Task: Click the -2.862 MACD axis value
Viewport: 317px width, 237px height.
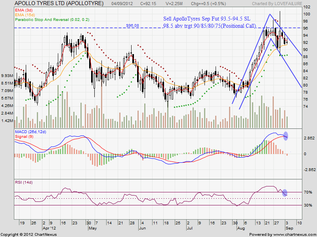Action: coord(309,170)
